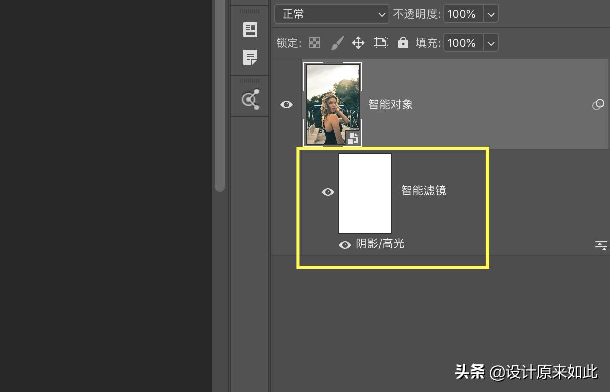
Task: Open blending options for the smart filters
Action: [x=601, y=245]
